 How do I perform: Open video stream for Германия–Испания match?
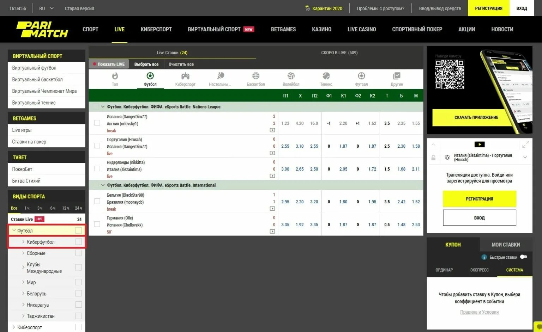pos(272,232)
